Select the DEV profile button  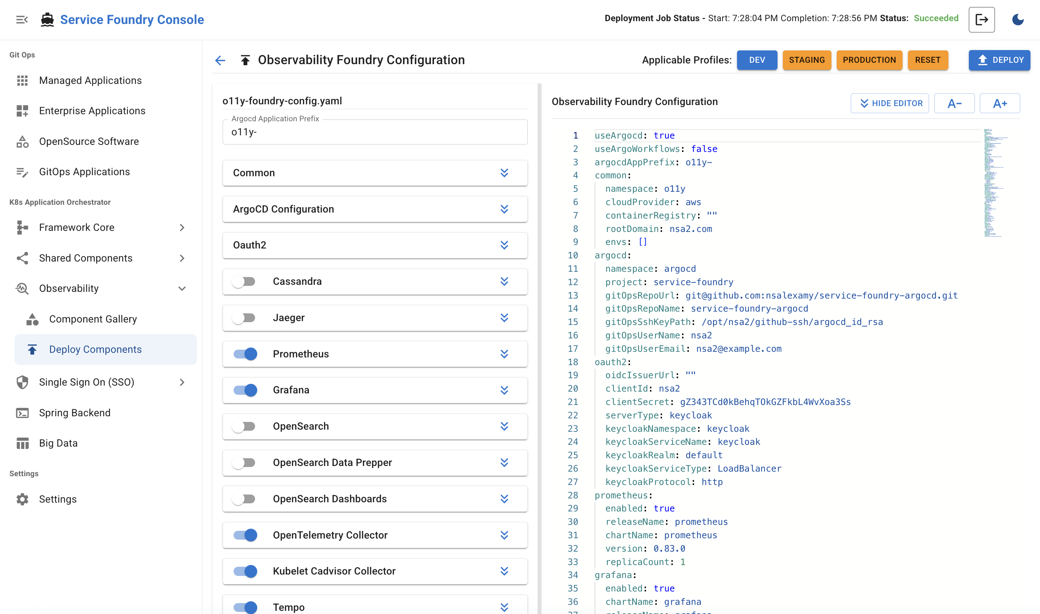pos(757,60)
